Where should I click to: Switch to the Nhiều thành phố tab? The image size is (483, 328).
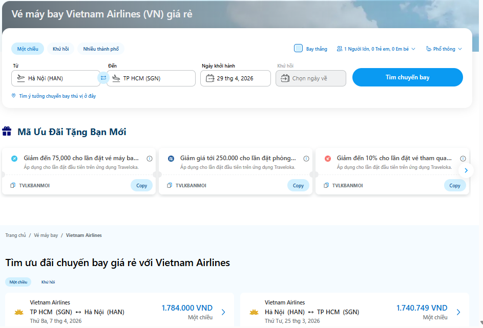(x=100, y=48)
